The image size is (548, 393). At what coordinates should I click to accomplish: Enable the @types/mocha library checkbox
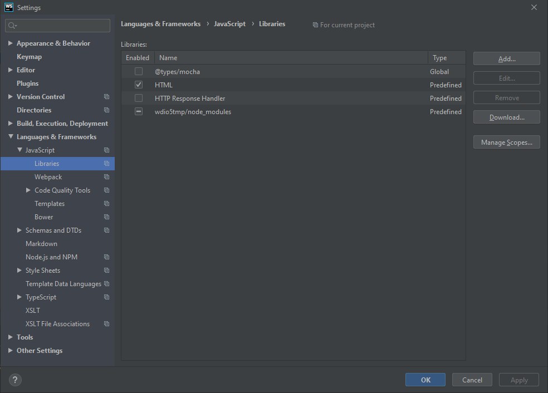point(139,71)
